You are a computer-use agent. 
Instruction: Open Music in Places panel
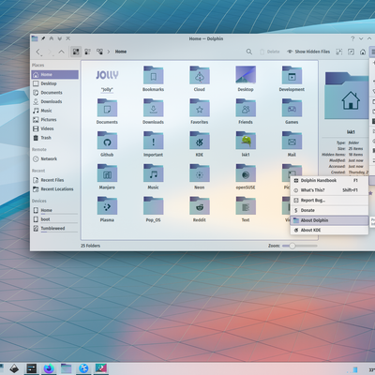click(x=54, y=111)
